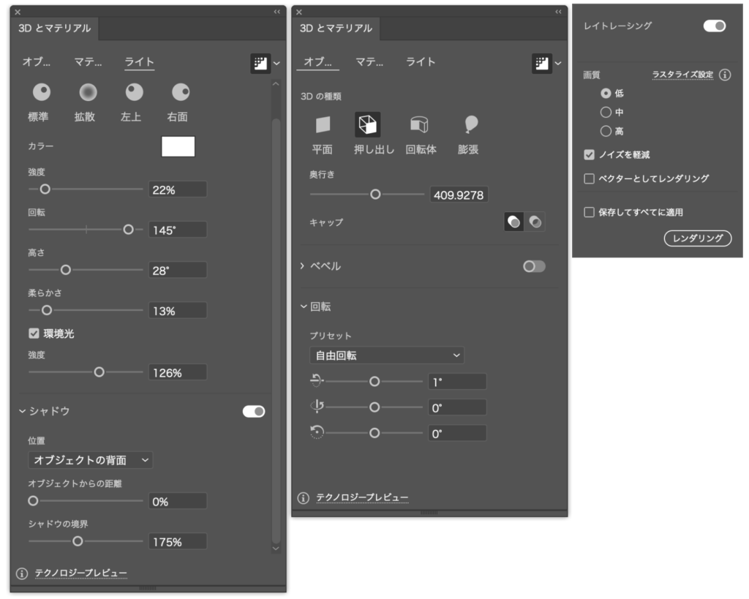The width and height of the screenshot is (749, 599).
Task: Click the Y-axis rotation icon
Action: point(316,407)
